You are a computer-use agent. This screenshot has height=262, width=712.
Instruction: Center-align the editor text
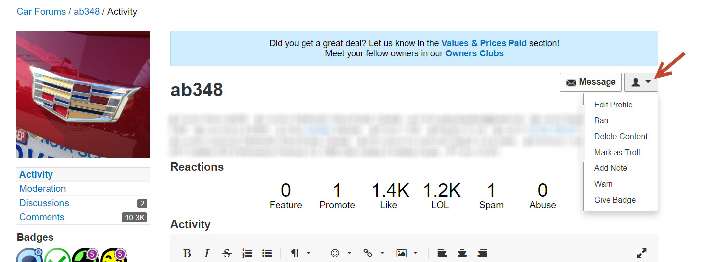click(x=462, y=253)
